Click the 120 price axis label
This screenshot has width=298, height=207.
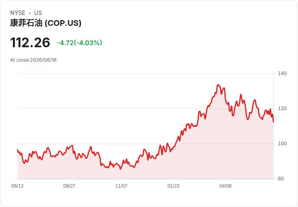coord(282,109)
